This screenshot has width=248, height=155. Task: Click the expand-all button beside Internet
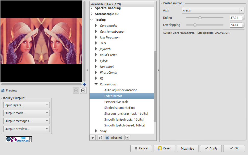pyautogui.click(x=127, y=138)
